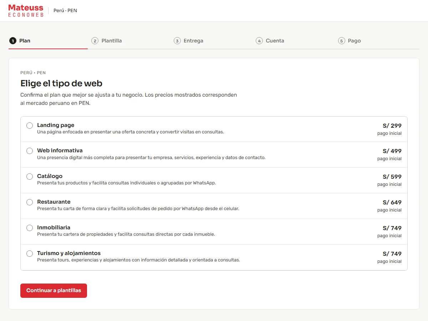Viewport: 428px width, 321px height.
Task: Click the Inmobiliaria plan title
Action: tap(53, 228)
